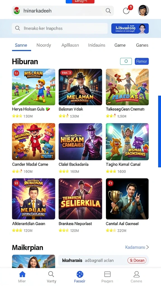This screenshot has height=286, width=161.
Task: Select the Inidauins tab
Action: point(97,45)
